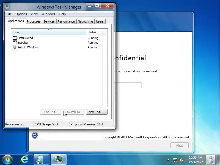Switch to the Networking tab

85,21
